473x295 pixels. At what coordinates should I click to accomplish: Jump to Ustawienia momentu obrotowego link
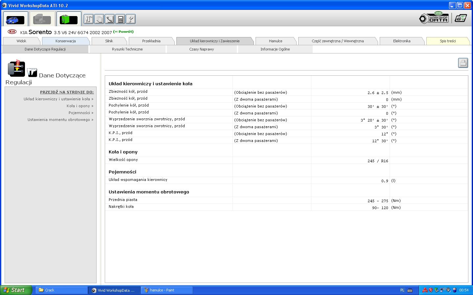click(x=60, y=120)
